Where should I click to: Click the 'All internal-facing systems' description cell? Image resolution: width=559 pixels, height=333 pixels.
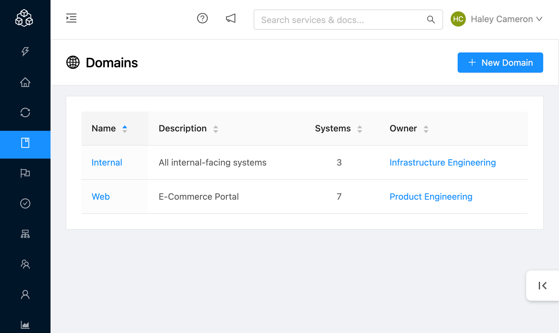click(x=213, y=162)
